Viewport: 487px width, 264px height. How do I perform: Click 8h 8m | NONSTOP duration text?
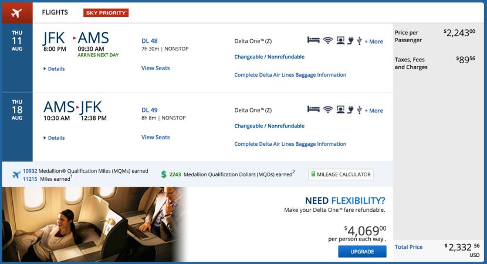tap(164, 118)
